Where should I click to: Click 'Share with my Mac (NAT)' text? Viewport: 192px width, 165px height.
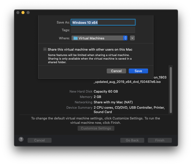point(113,102)
